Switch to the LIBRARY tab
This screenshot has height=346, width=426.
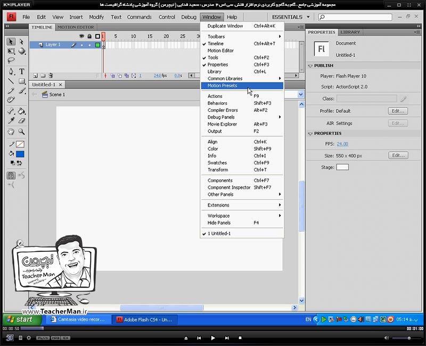tap(350, 32)
